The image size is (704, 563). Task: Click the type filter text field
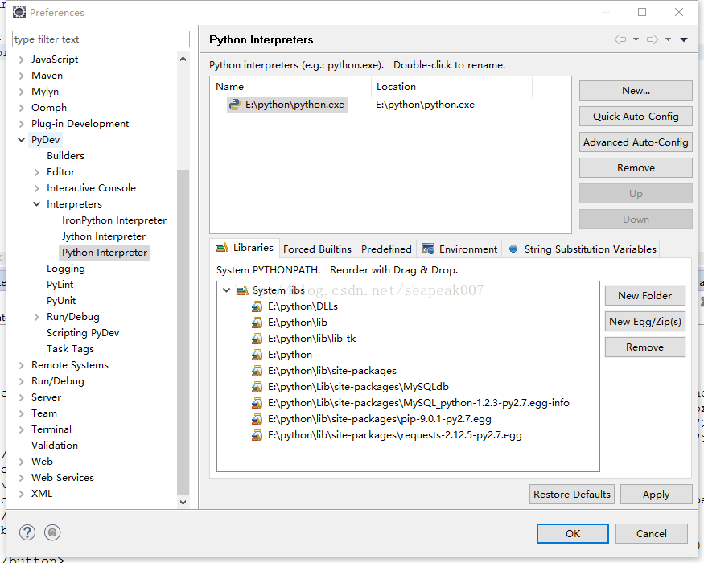tap(101, 39)
